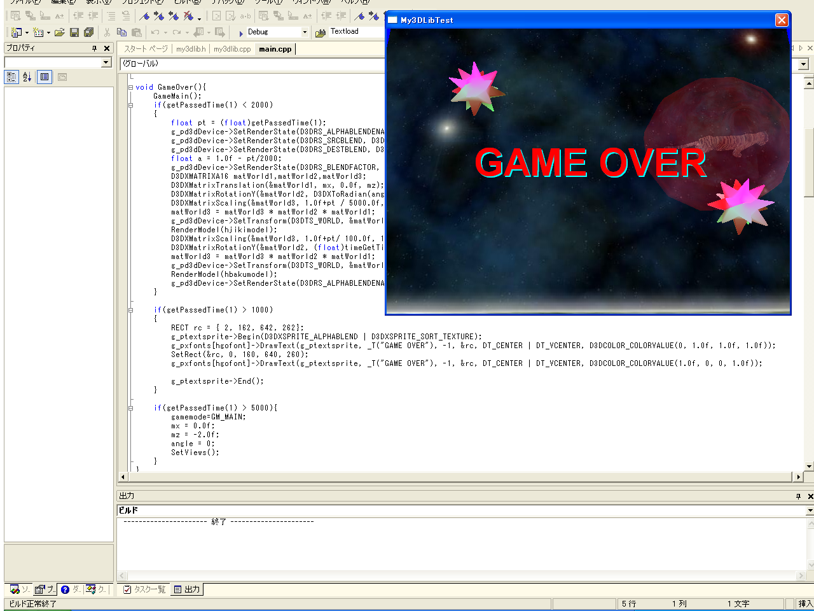Open the Undo history dropdown arrow

[165, 32]
